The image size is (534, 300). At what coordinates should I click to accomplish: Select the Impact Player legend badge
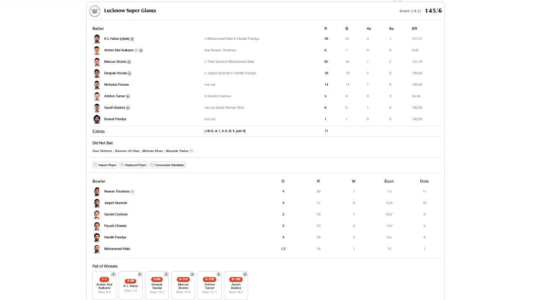(105, 165)
